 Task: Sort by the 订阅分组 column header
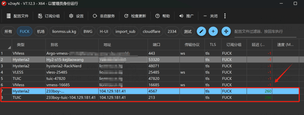pyautogui.click(x=234, y=45)
